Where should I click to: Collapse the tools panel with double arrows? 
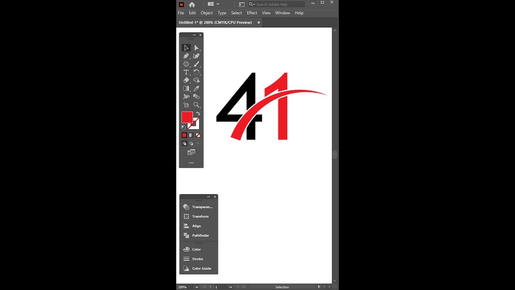(194, 35)
